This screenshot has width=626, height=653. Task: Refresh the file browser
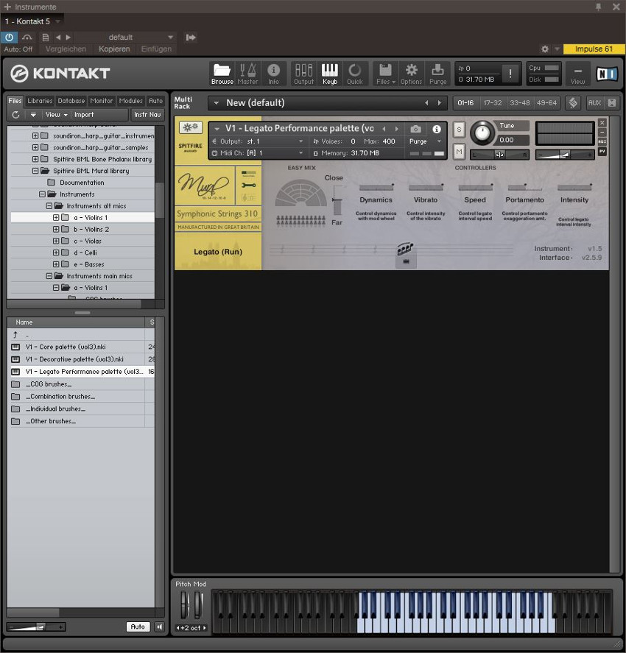[15, 115]
